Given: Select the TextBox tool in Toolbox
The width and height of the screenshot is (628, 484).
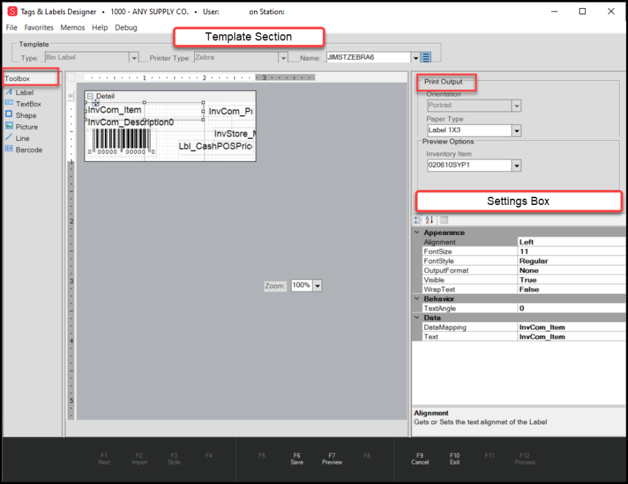Looking at the screenshot, I should coord(28,104).
